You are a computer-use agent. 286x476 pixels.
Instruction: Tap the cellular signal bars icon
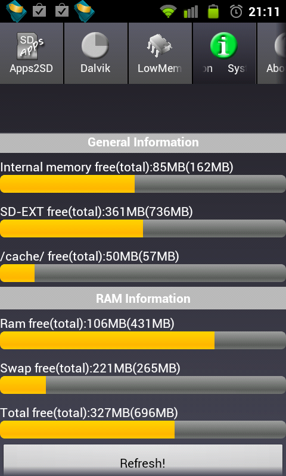191,12
